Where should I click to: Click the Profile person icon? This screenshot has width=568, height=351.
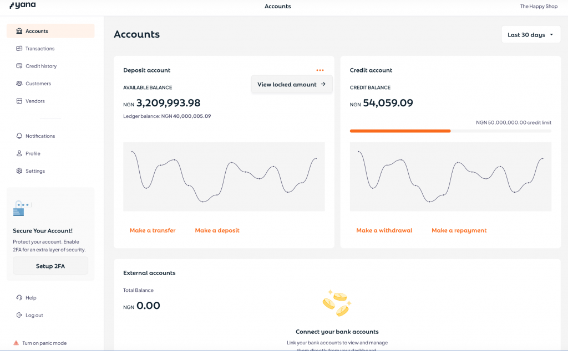click(19, 153)
